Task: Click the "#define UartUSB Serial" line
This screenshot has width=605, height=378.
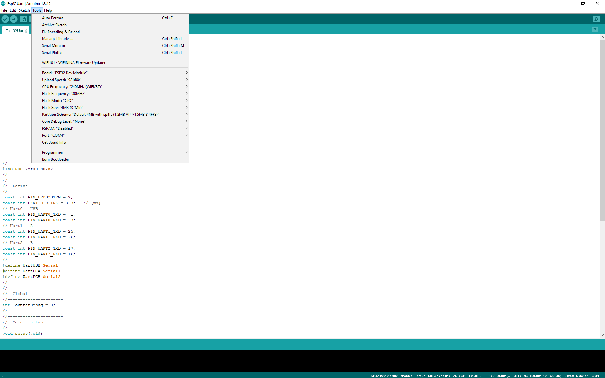Action: click(x=30, y=265)
